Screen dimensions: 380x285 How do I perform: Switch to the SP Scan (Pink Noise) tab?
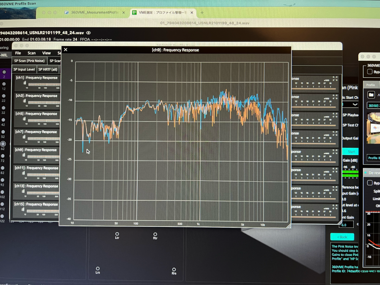(x=29, y=61)
